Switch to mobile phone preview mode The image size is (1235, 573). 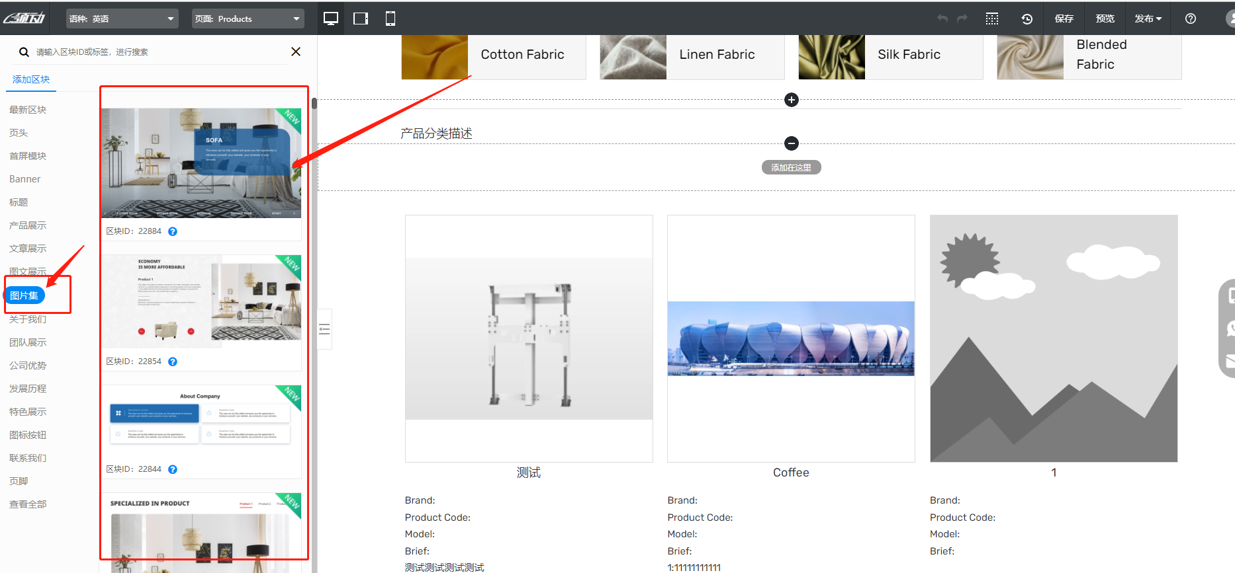pyautogui.click(x=390, y=19)
